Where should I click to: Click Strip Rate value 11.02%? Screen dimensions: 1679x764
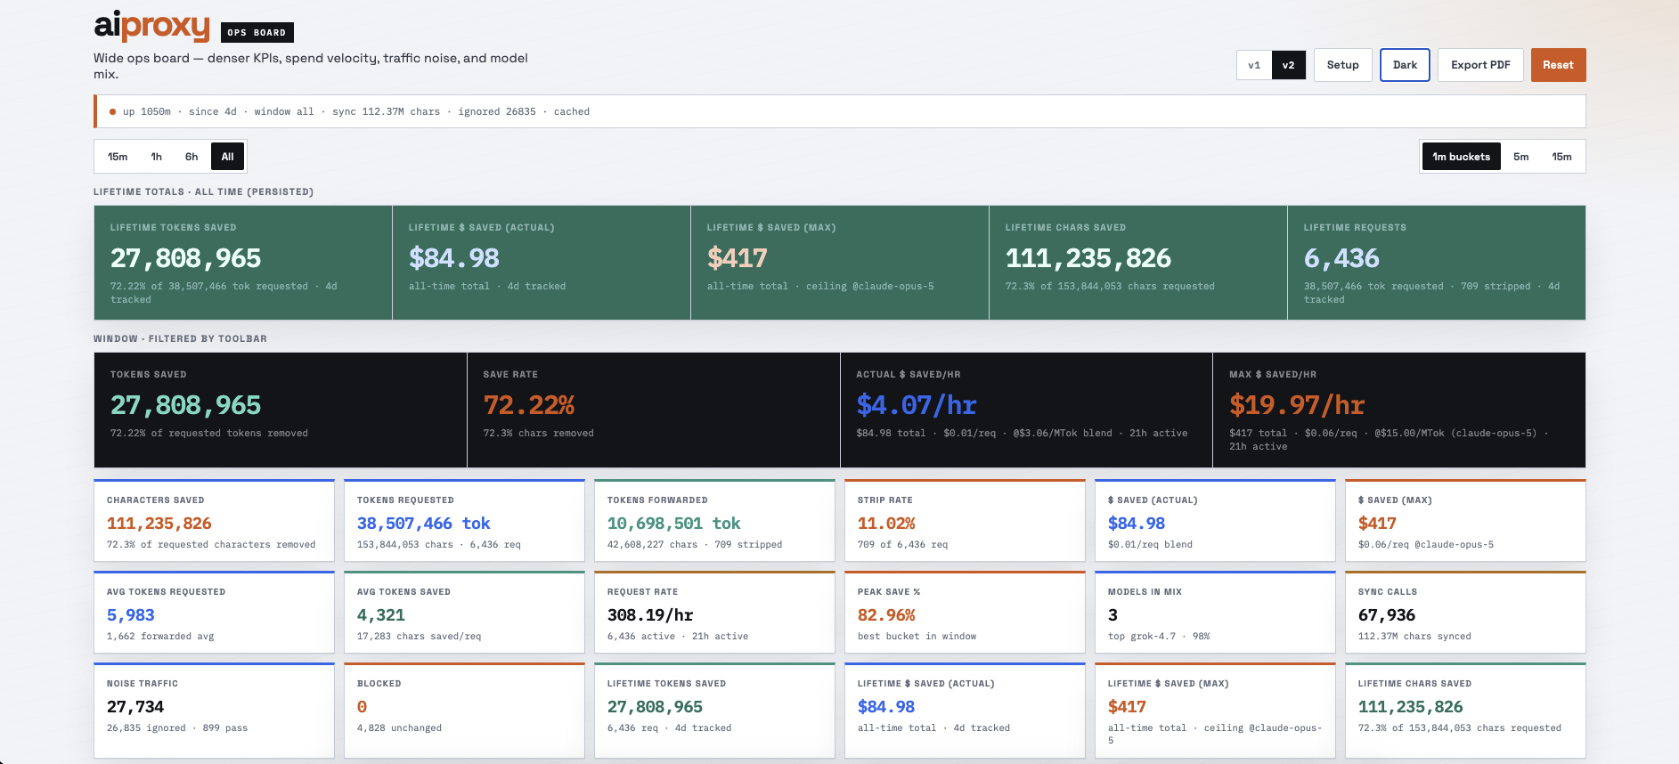(886, 524)
